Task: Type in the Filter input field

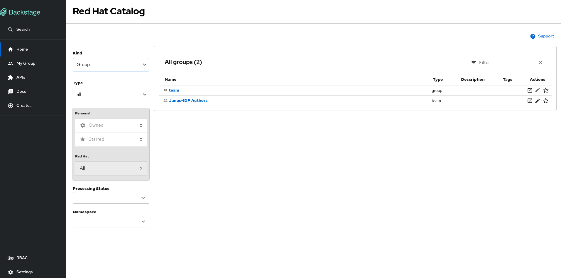Action: tap(507, 63)
